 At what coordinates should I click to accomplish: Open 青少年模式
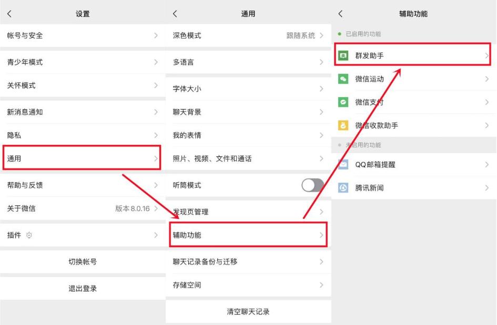[x=83, y=62]
